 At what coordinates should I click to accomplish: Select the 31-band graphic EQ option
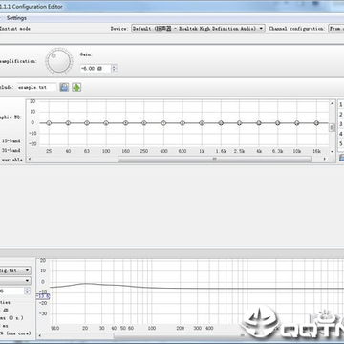(11, 150)
